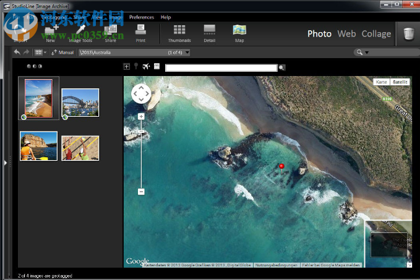
Task: Switch to the Photo mode tab
Action: [x=319, y=34]
